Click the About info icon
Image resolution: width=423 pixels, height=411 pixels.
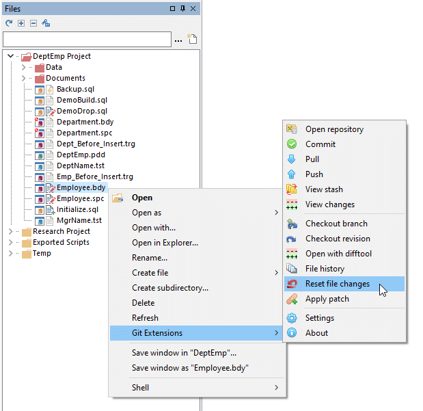(292, 333)
